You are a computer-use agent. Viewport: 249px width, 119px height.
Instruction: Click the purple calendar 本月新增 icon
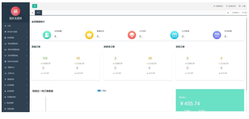coord(217,35)
